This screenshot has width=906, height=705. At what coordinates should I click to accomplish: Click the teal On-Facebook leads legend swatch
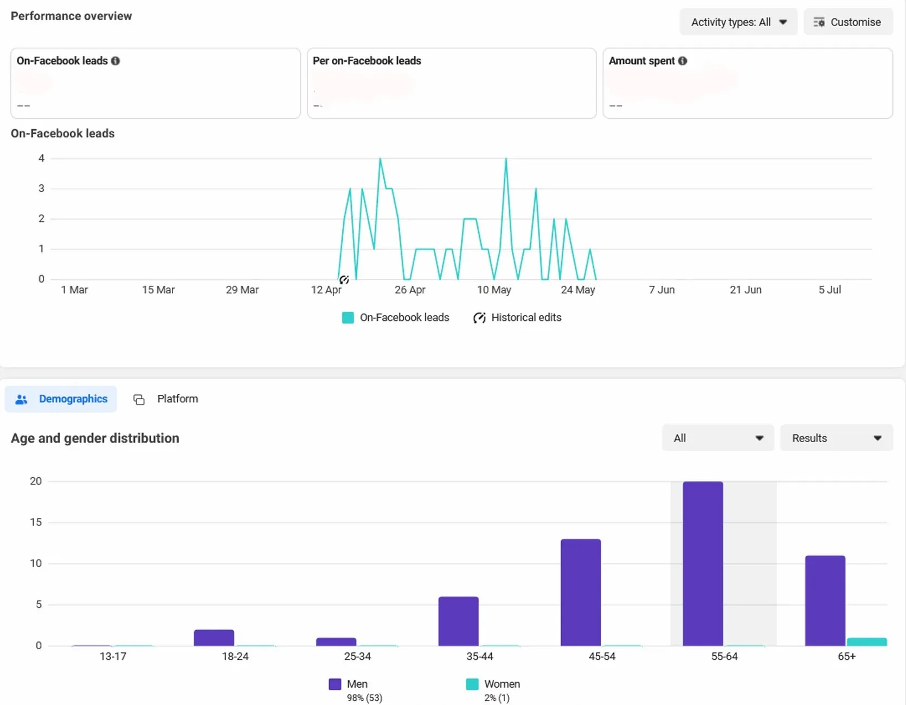pyautogui.click(x=348, y=318)
